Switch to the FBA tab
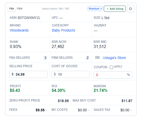Viewport: 142px width, 119px height. [x=12, y=9]
